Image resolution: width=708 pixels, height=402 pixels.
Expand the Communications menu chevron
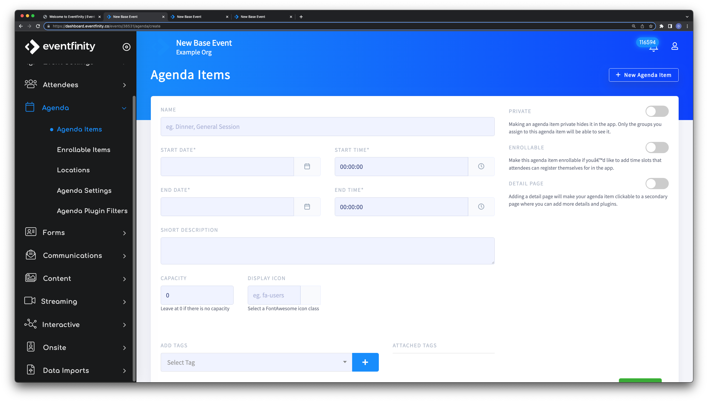[x=124, y=256]
